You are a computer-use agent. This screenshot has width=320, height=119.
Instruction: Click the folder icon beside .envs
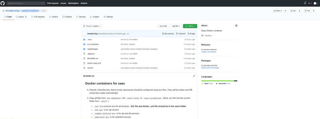point(84,39)
